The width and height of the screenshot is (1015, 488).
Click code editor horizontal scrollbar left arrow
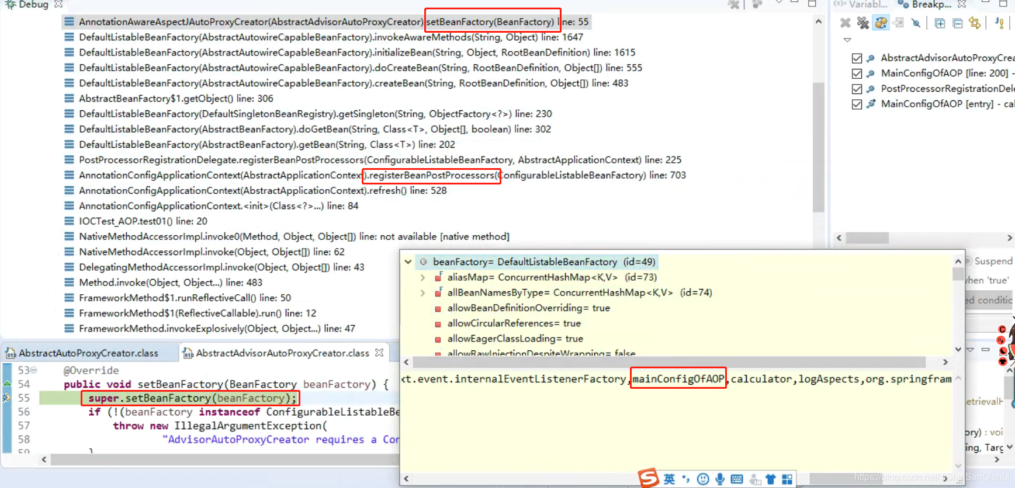pyautogui.click(x=44, y=459)
